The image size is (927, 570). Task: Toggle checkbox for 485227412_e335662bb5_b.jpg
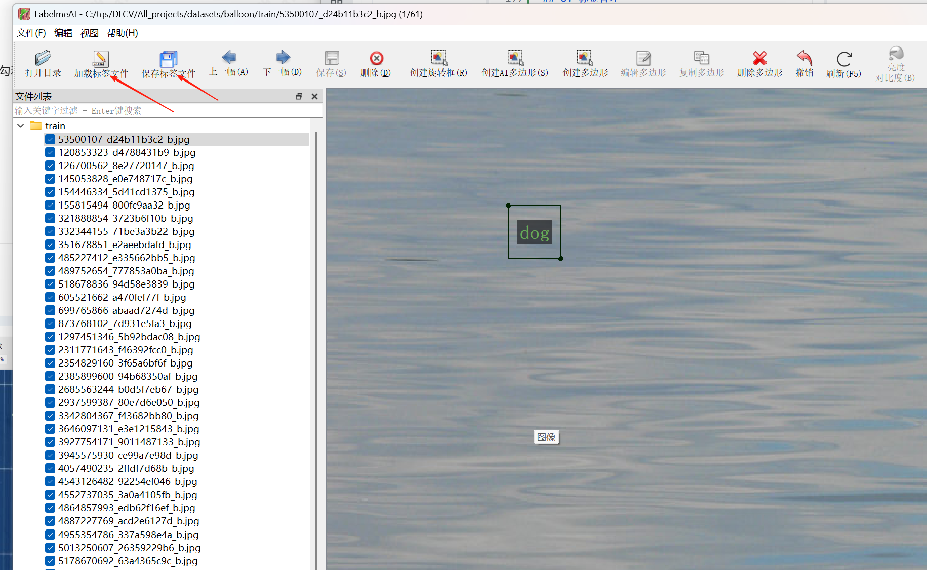[50, 258]
